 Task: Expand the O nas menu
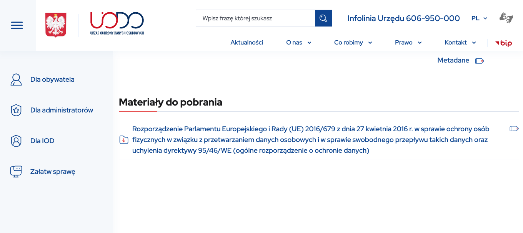point(298,43)
